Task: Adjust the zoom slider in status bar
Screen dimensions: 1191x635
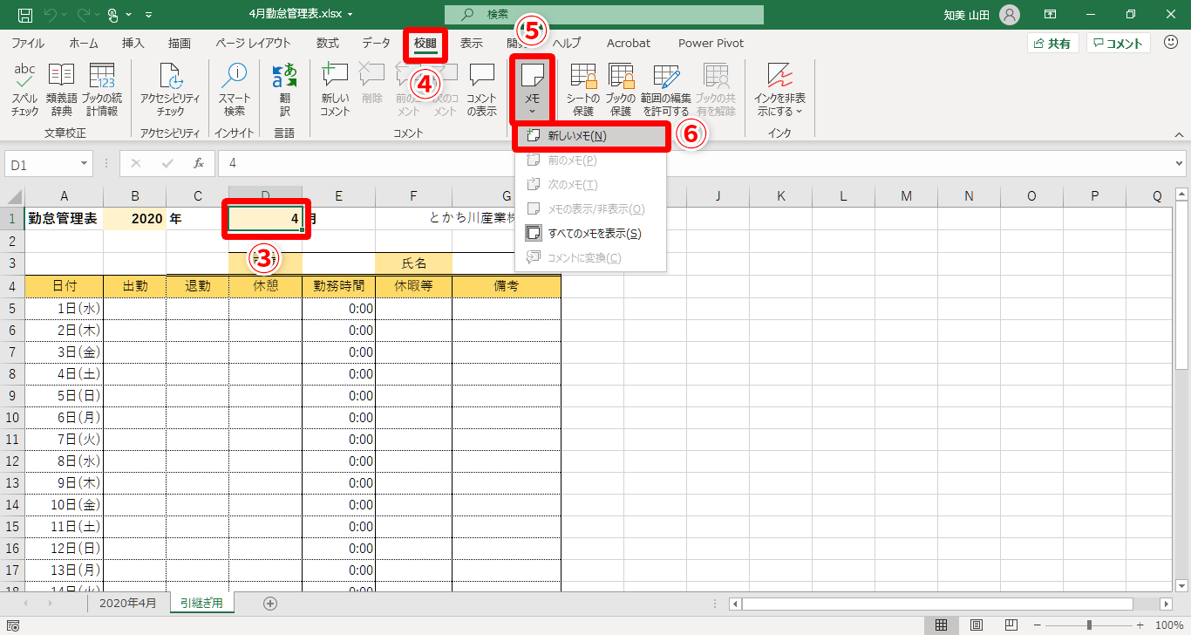Action: click(x=1089, y=625)
